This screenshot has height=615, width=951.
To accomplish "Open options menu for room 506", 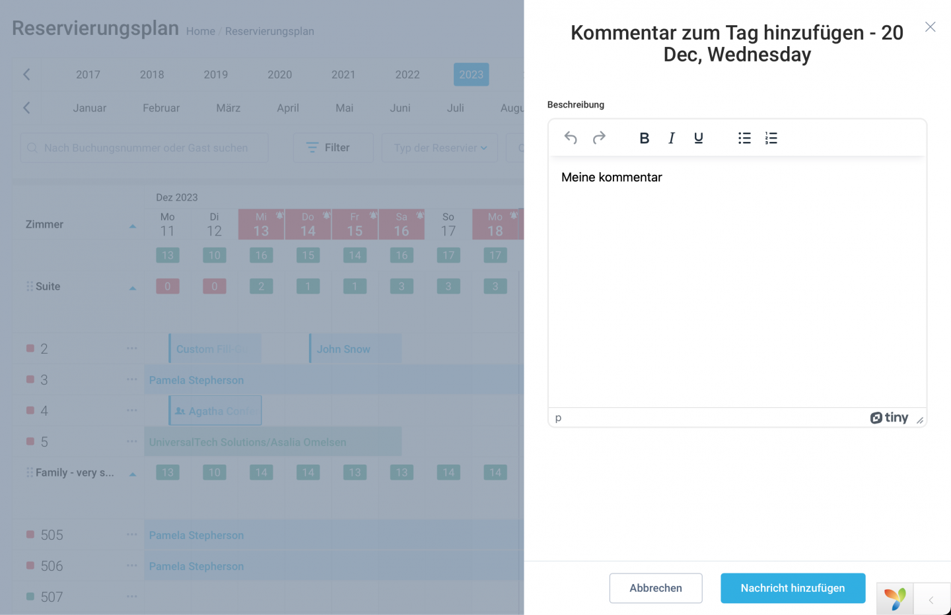I will [132, 565].
